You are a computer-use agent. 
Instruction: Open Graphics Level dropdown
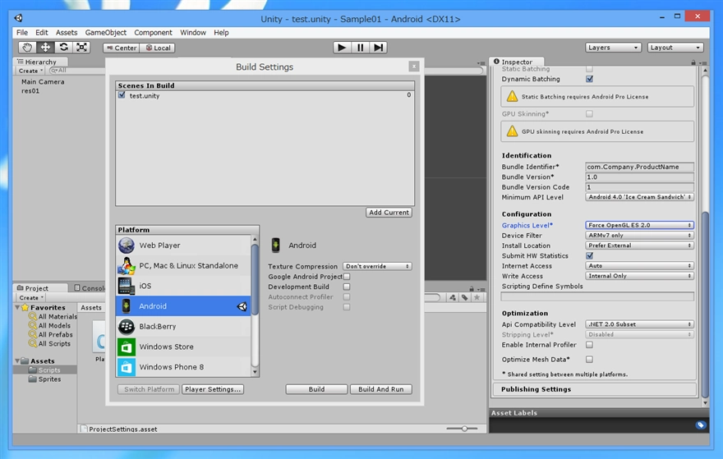tap(639, 225)
